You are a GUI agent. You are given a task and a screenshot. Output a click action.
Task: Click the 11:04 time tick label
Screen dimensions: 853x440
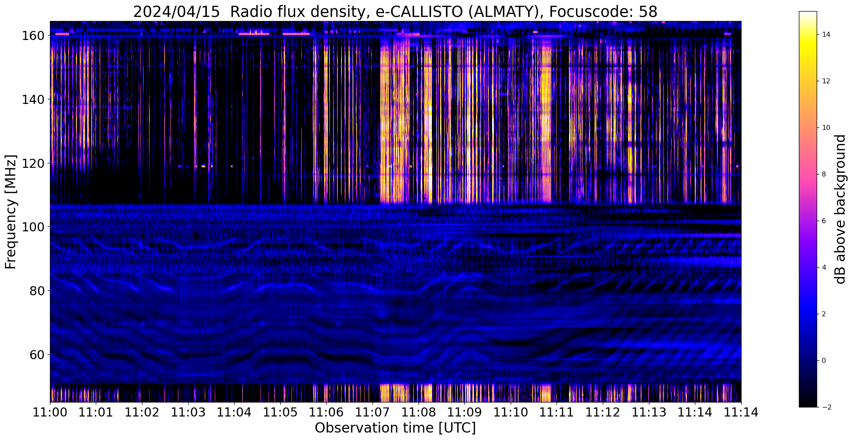234,412
